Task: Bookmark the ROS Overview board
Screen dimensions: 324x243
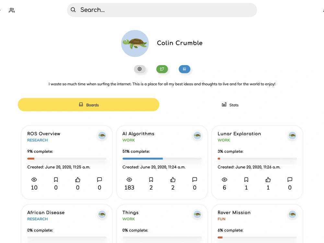Action: [x=56, y=179]
